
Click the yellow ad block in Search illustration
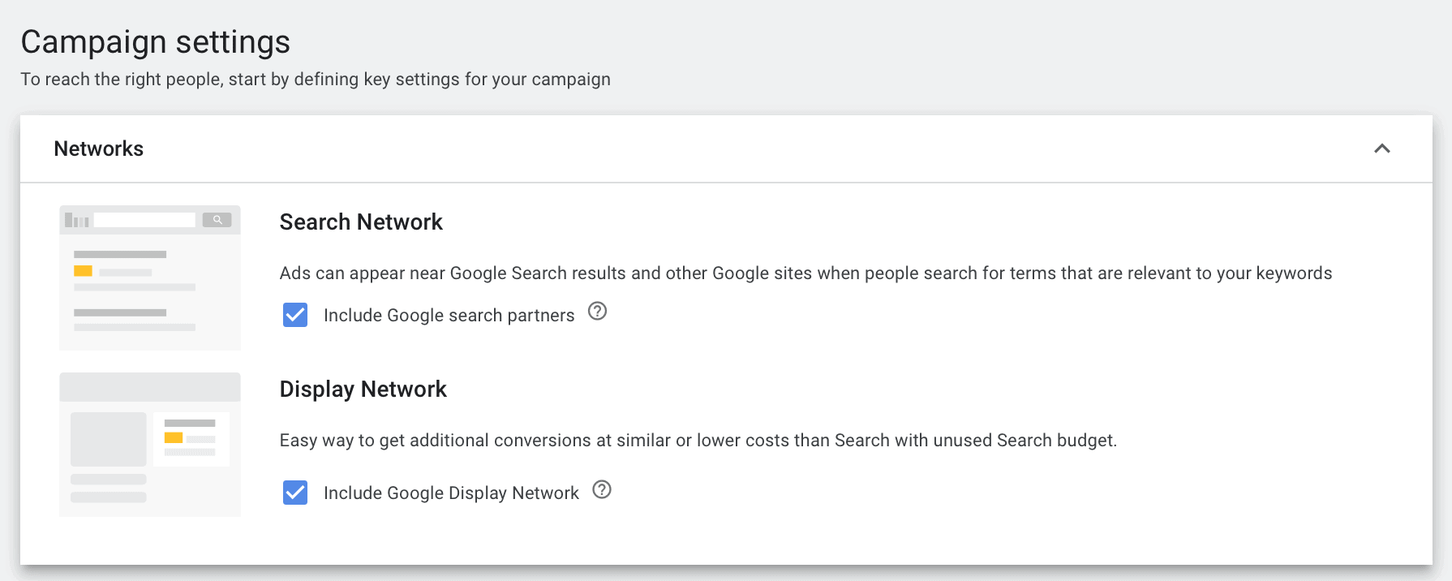tap(83, 271)
